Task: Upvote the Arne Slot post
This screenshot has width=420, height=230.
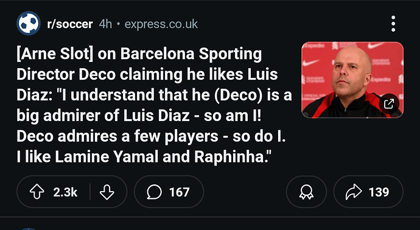Action: pos(37,192)
